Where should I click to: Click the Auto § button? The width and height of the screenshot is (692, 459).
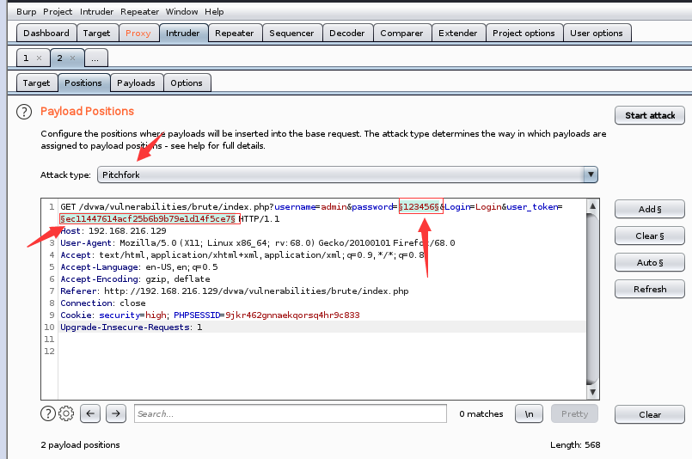(650, 263)
